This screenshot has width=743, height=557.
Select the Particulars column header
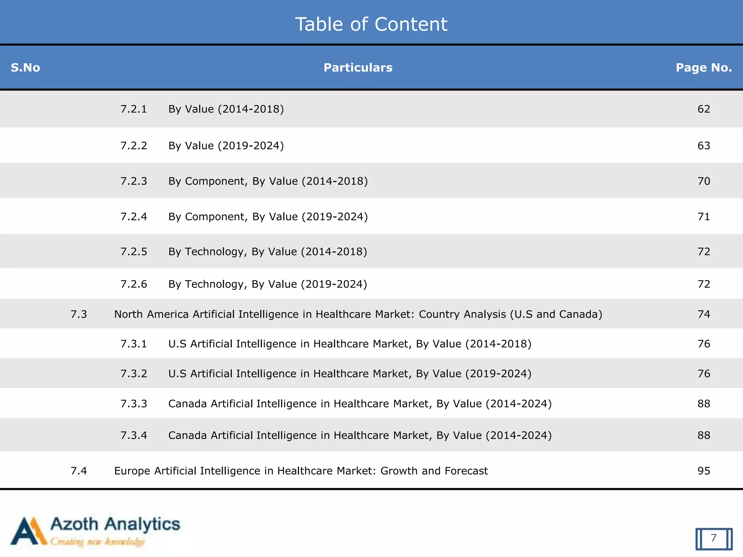pos(358,67)
